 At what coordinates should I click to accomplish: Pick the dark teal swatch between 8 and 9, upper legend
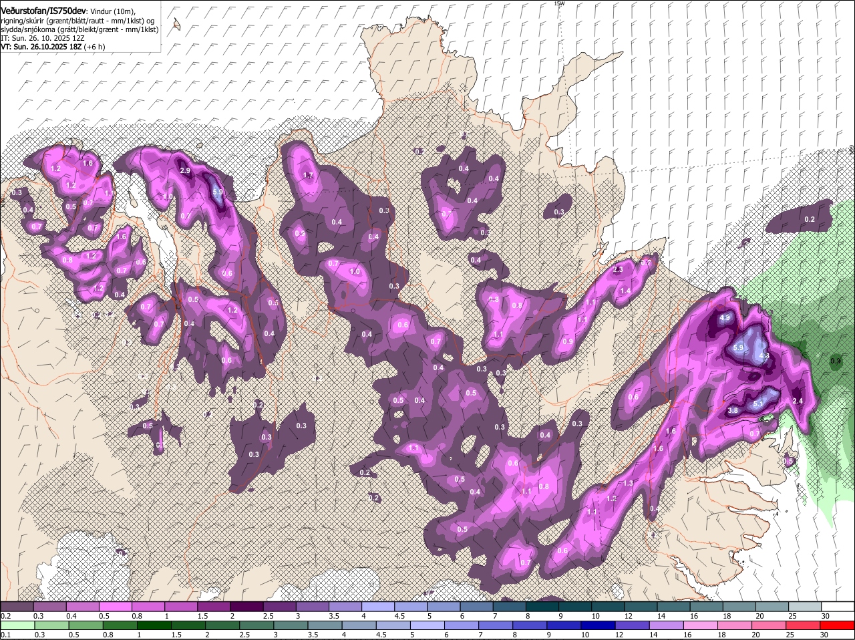(x=542, y=606)
